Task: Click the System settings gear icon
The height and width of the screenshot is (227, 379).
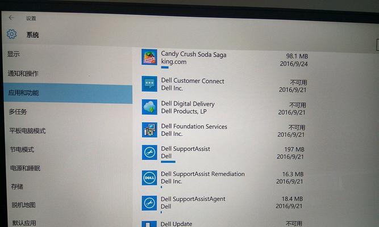Action: tap(11, 34)
